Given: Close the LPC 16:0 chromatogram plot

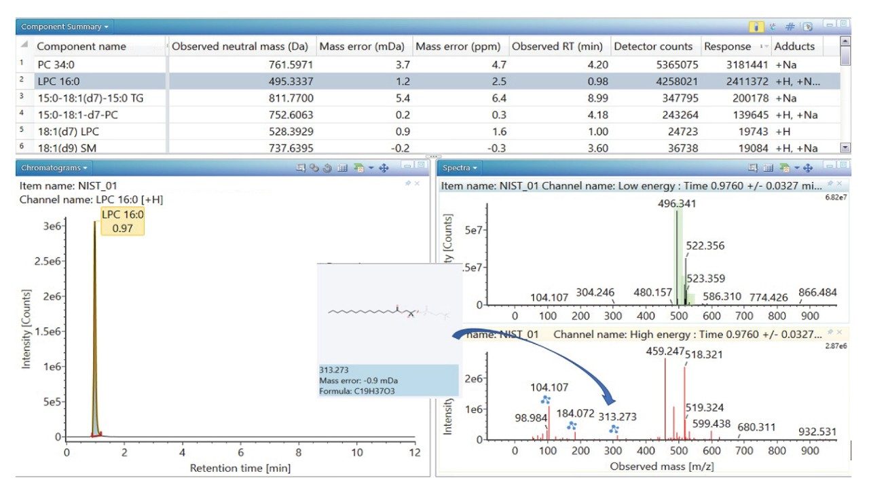Looking at the screenshot, I should [x=417, y=183].
